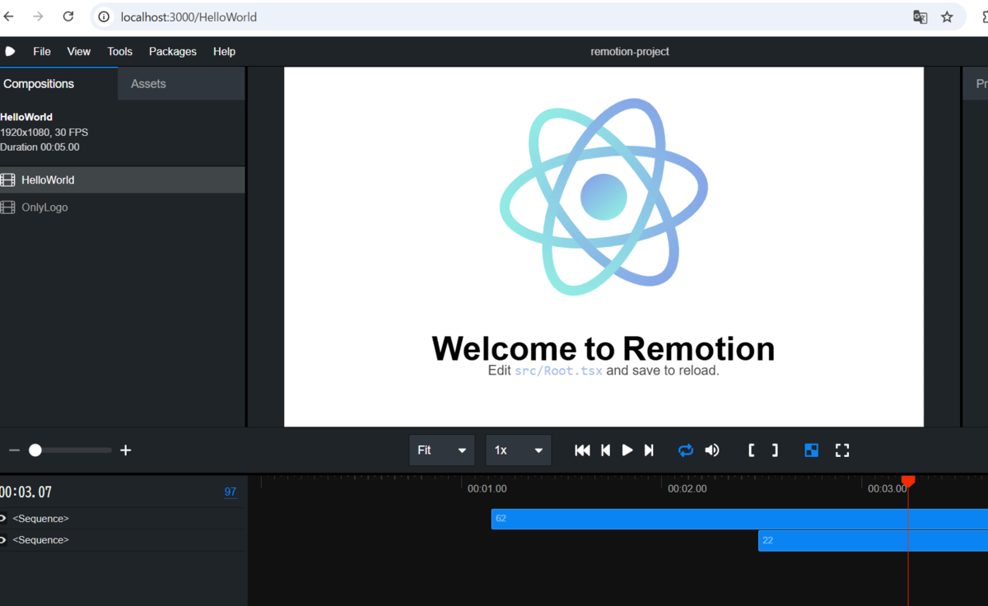988x606 pixels.
Task: Click the 00:02.00 timeline ruler mark
Action: (687, 488)
